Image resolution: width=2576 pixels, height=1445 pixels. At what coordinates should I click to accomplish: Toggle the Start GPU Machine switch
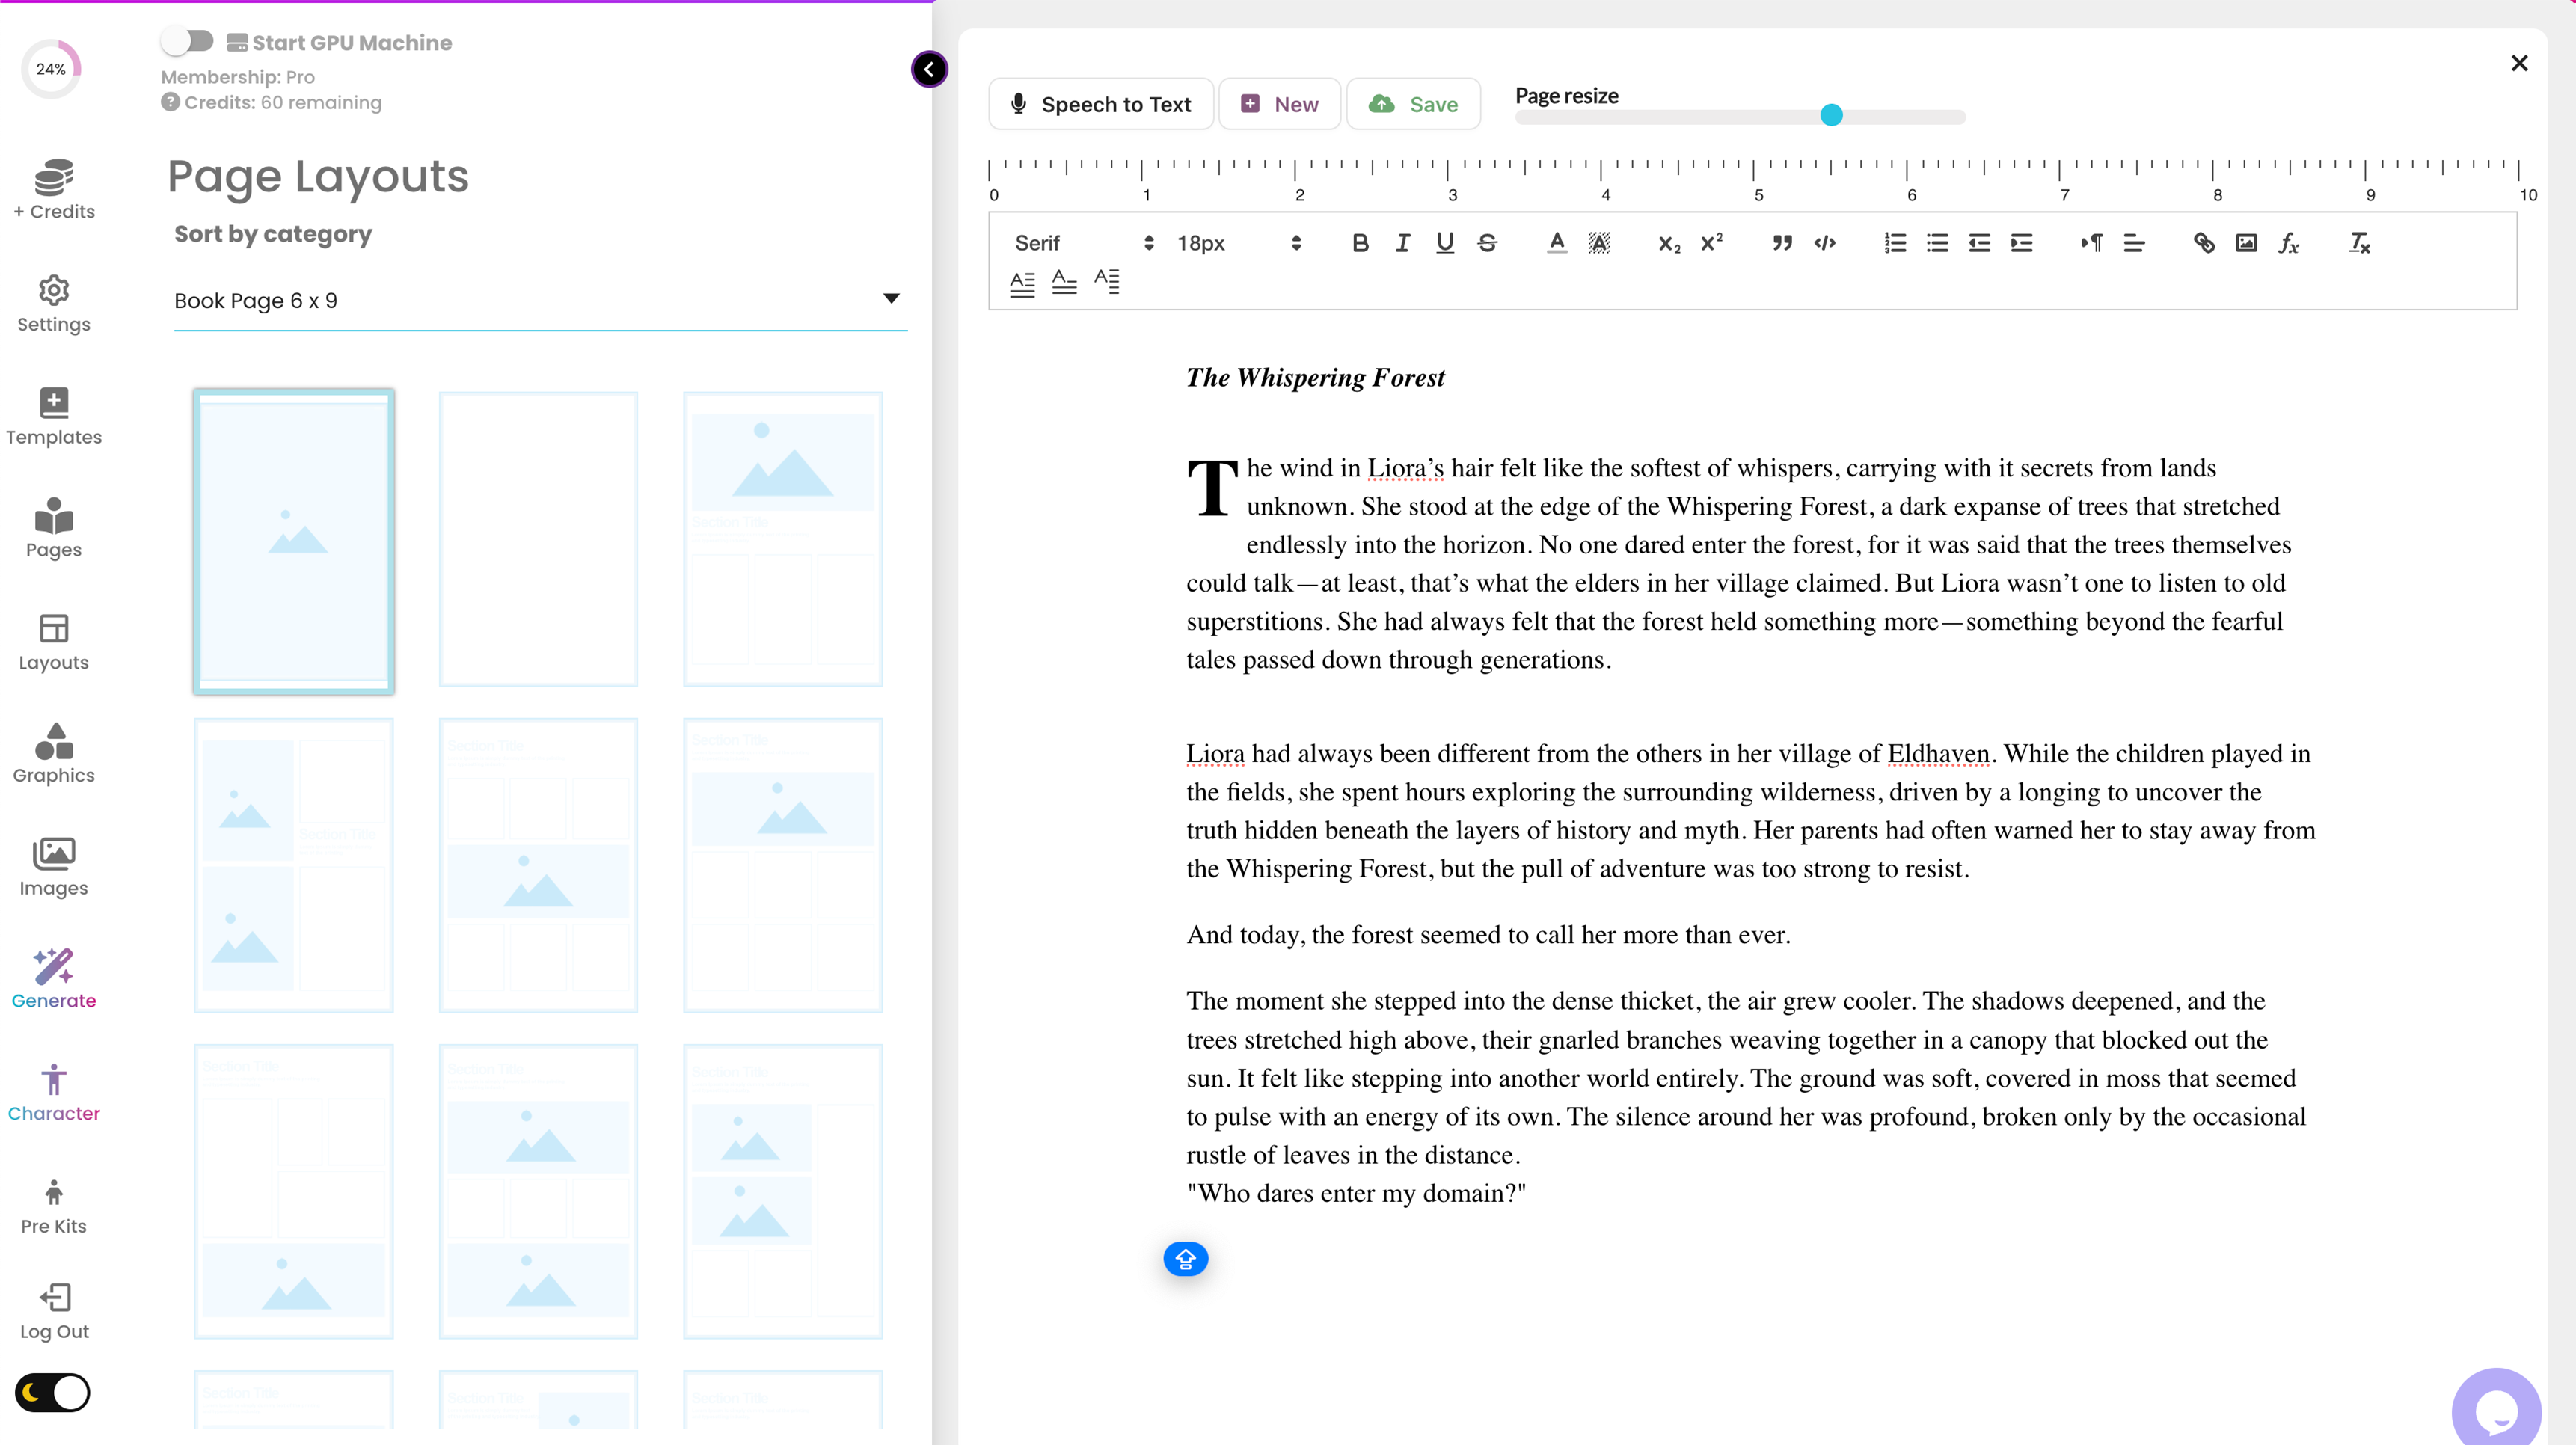click(188, 41)
